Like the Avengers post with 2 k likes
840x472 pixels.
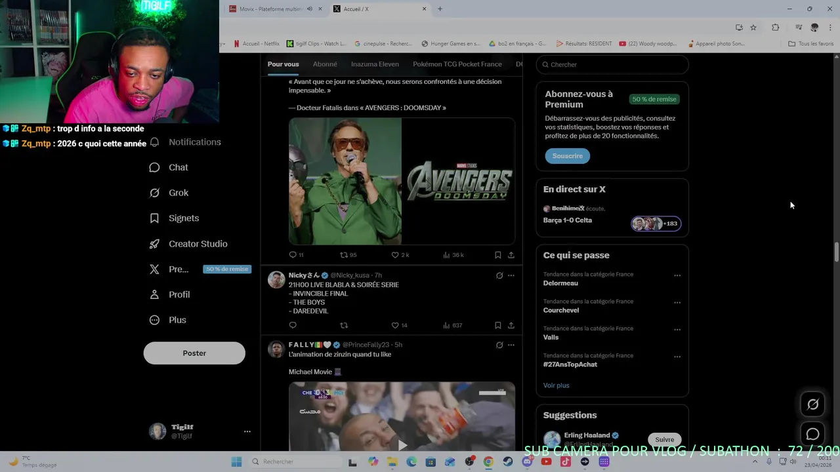point(395,255)
